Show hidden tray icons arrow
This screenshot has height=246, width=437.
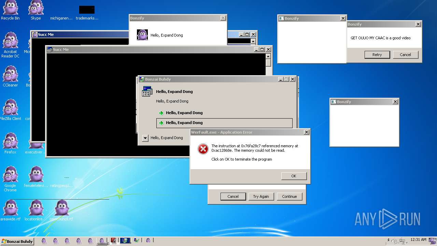388,240
